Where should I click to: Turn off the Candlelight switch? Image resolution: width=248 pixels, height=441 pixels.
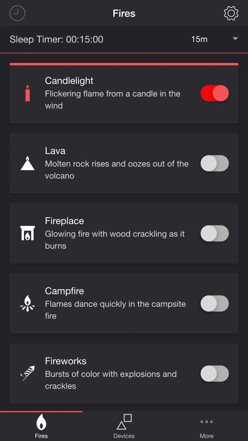pyautogui.click(x=215, y=93)
